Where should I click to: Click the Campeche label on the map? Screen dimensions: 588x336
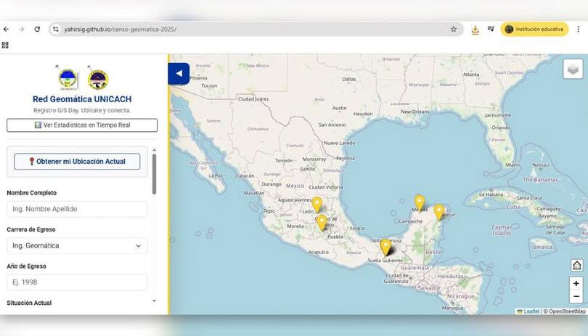[411, 222]
